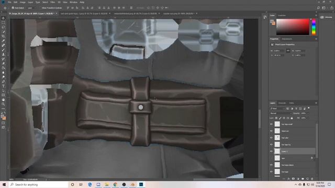The height and width of the screenshot is (188, 335).
Task: Click the rainbow hue slider
Action: coord(314,27)
